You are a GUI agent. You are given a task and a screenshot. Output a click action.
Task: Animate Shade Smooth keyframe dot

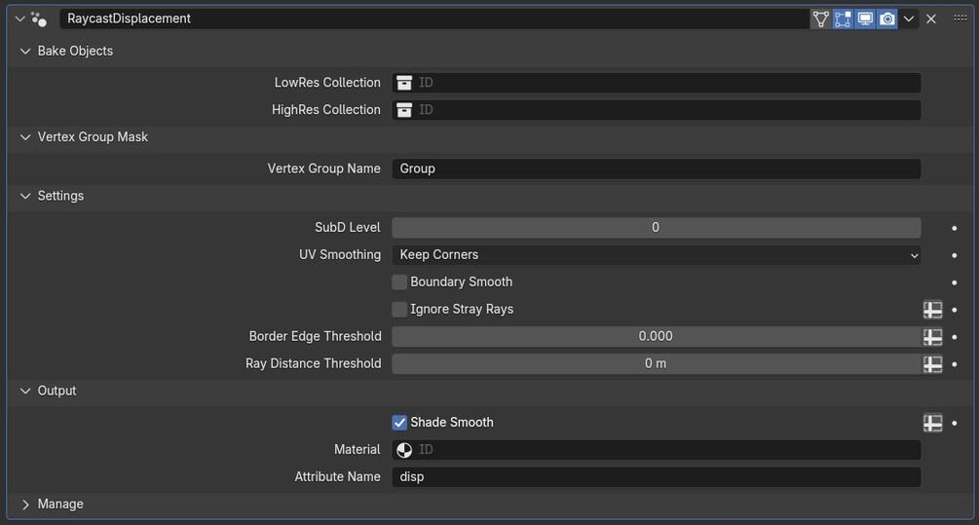tap(954, 424)
